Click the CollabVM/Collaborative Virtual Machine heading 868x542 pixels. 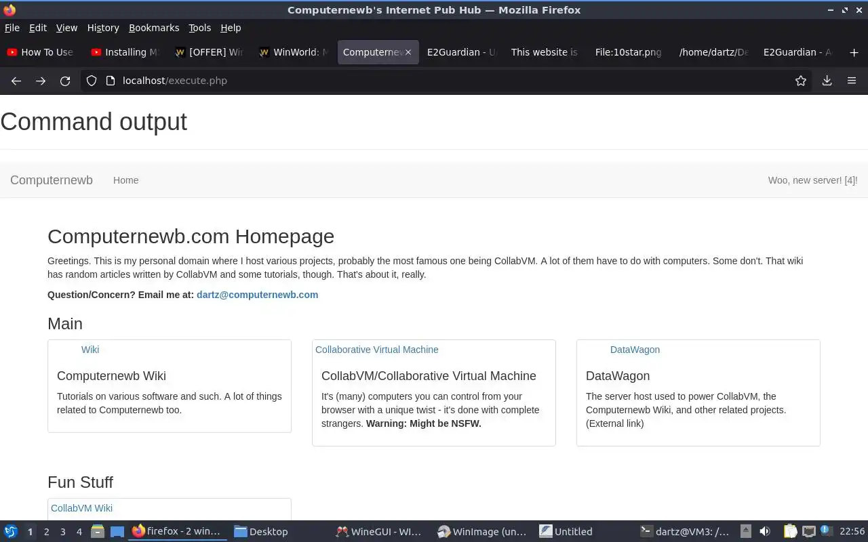(x=429, y=376)
